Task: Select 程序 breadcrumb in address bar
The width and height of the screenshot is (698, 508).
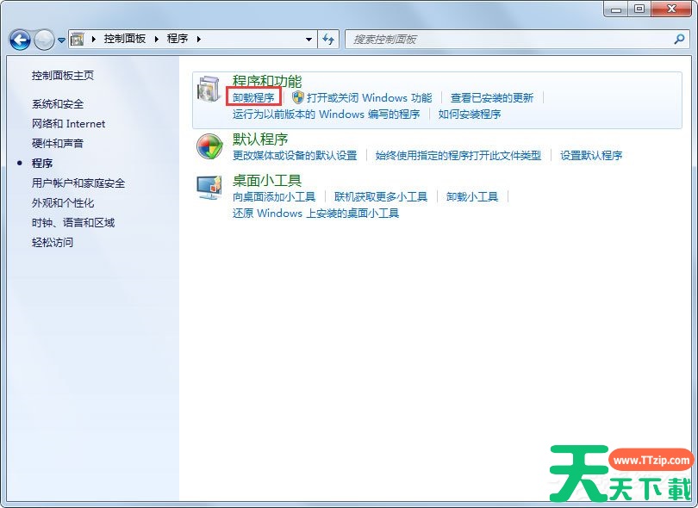Action: click(178, 39)
